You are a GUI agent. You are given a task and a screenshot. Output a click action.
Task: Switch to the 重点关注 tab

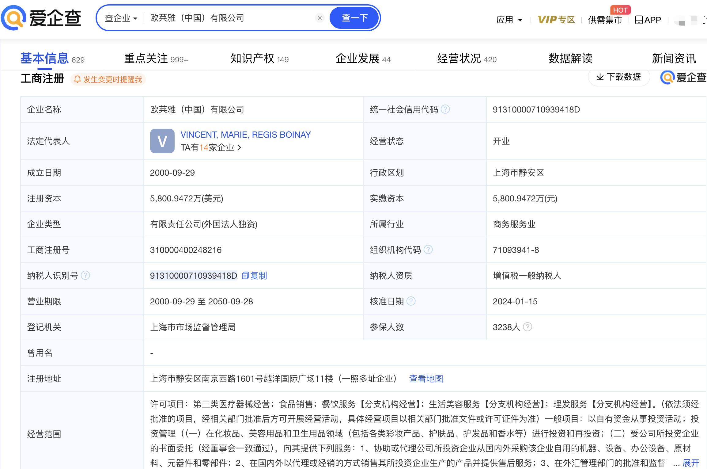tap(156, 58)
